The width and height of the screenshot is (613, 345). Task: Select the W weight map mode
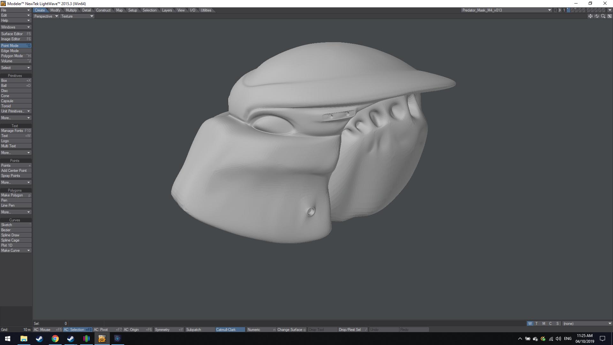[530, 324]
